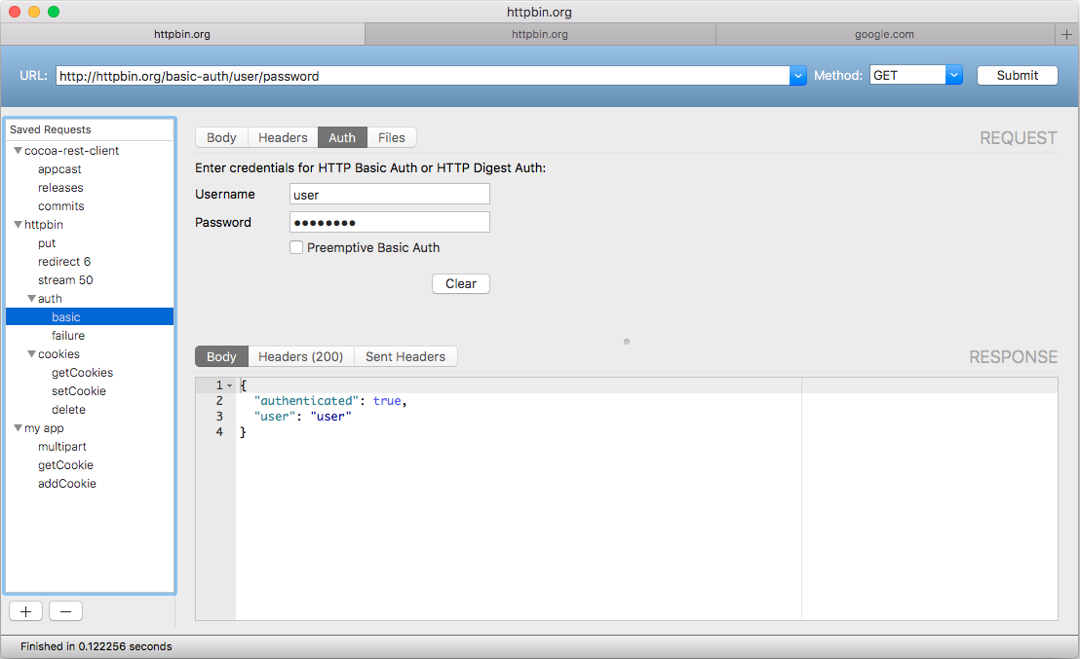Click into the URL input field

(x=422, y=76)
